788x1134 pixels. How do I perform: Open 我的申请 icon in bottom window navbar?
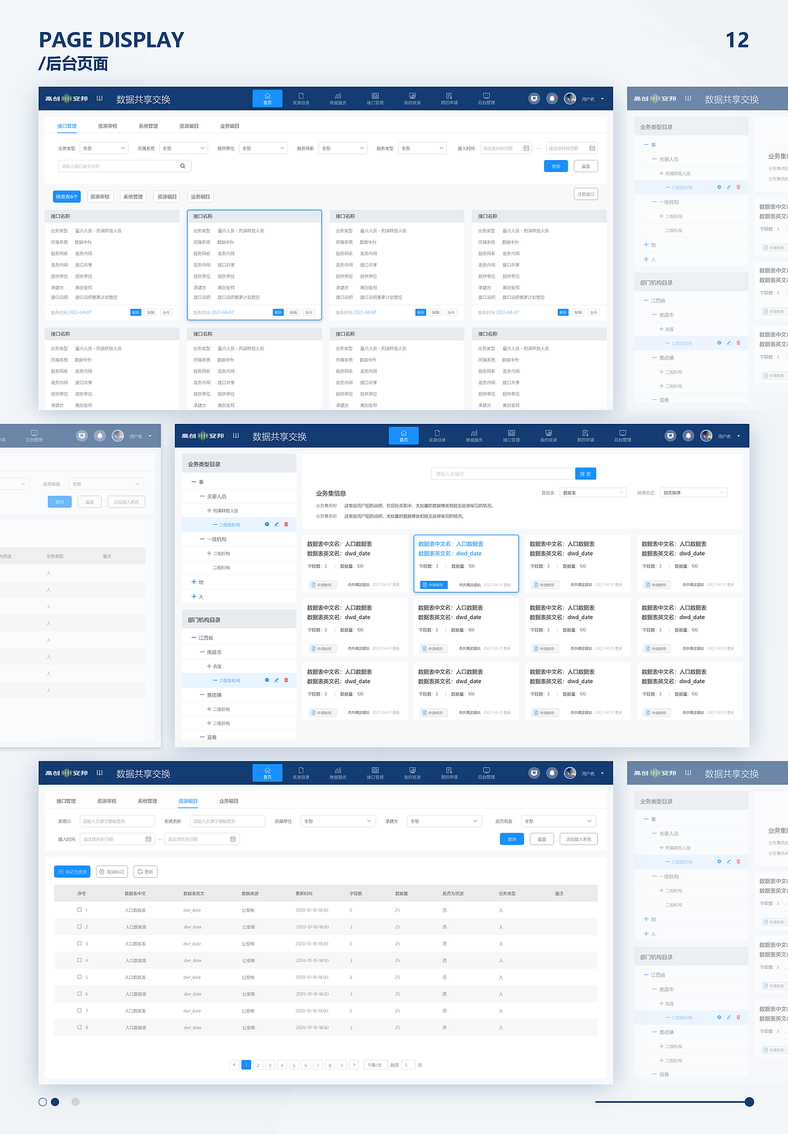(449, 773)
